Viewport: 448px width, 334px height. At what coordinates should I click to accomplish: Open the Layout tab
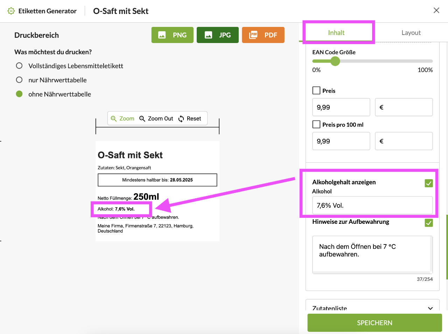coord(411,33)
